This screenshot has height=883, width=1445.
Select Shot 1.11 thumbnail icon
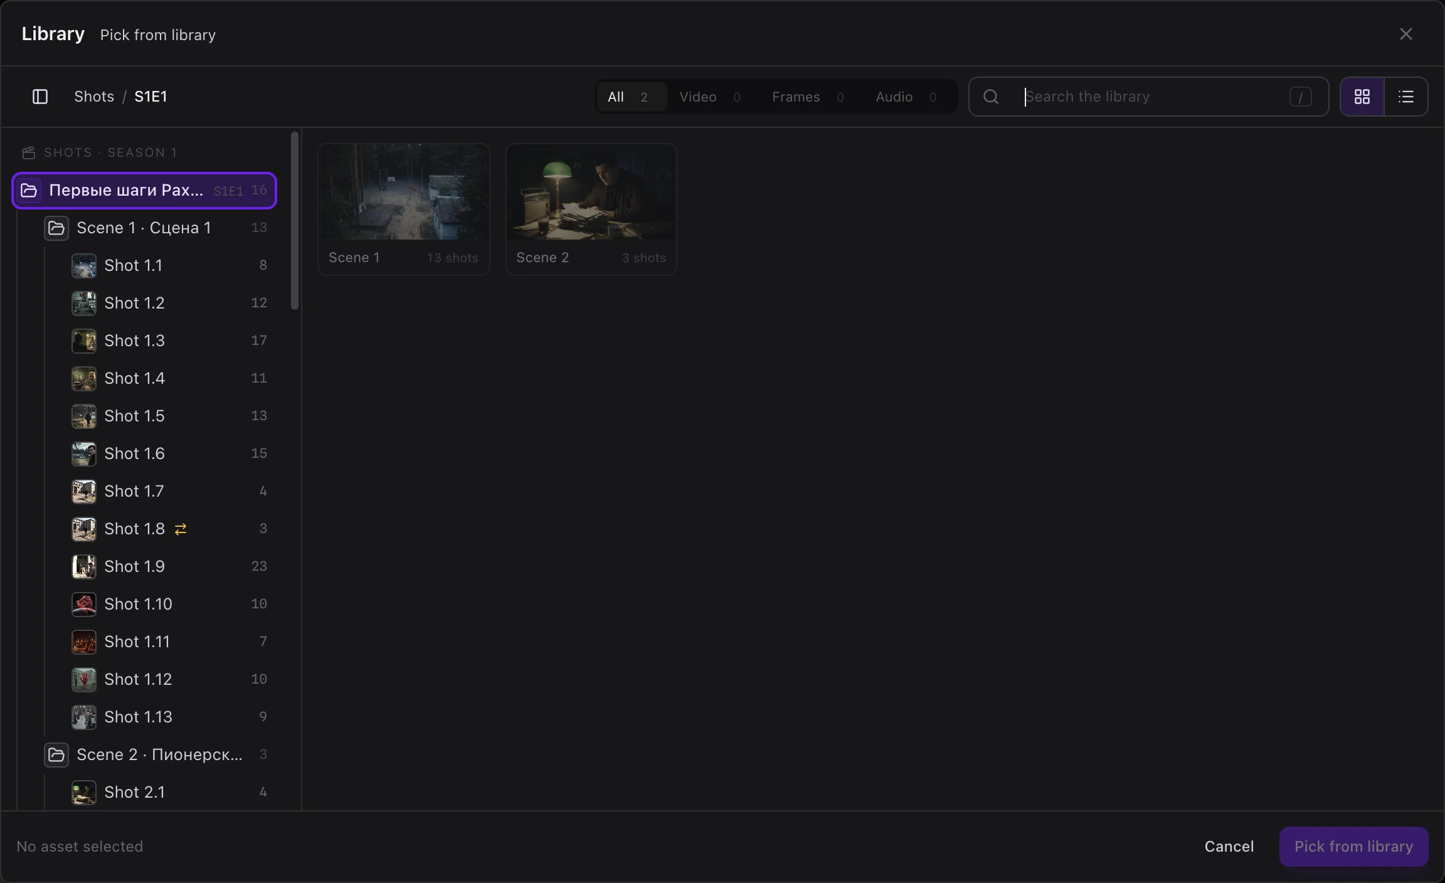[84, 642]
